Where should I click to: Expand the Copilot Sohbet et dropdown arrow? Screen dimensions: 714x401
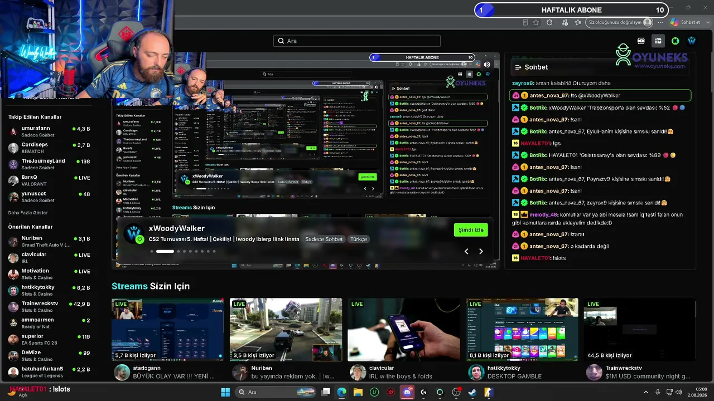[707, 22]
